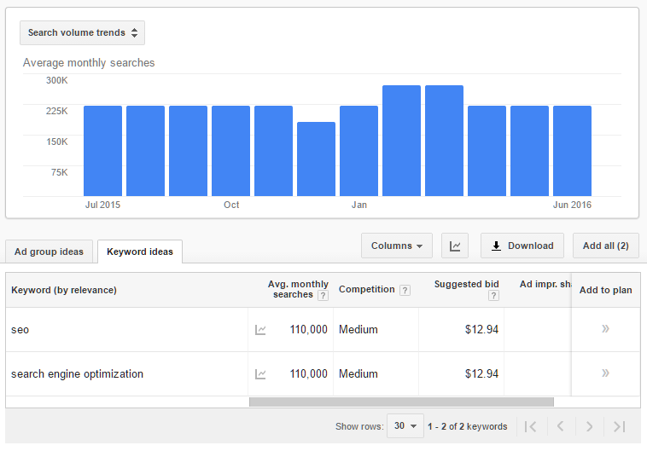Go to previous page of keywords
The image size is (647, 451).
point(560,426)
